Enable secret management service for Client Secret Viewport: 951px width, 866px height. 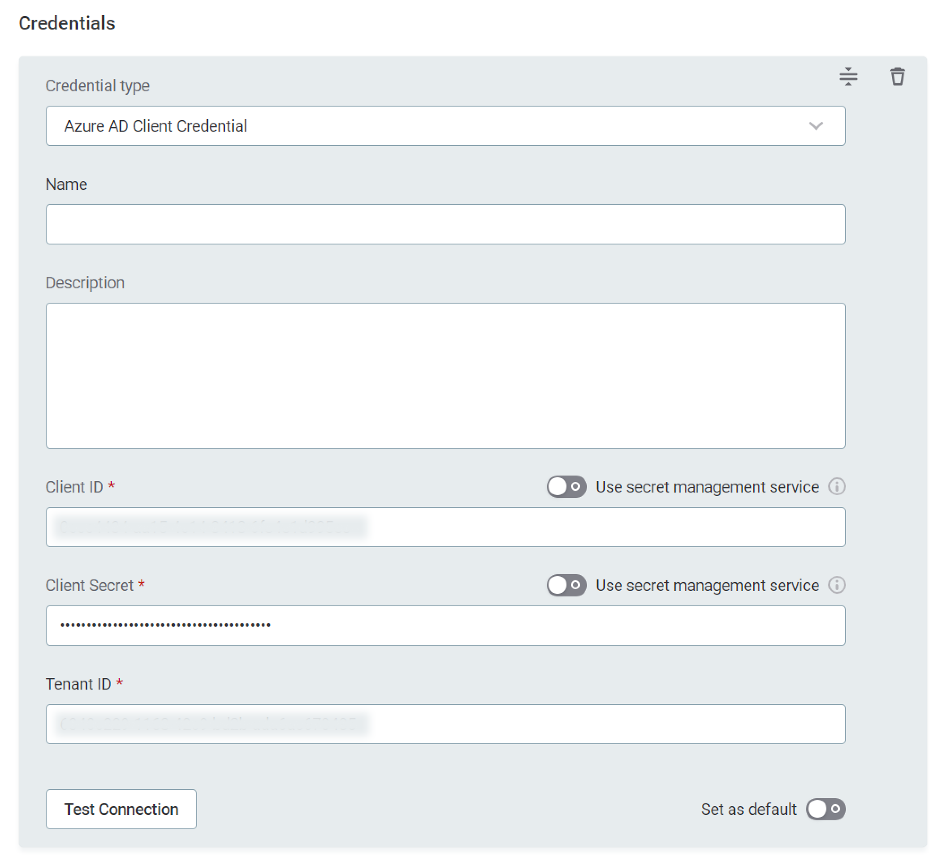(x=567, y=586)
